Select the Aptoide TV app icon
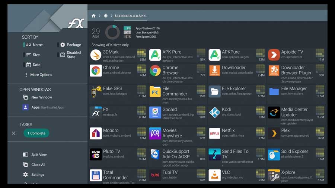This screenshot has width=335, height=188. click(x=274, y=55)
